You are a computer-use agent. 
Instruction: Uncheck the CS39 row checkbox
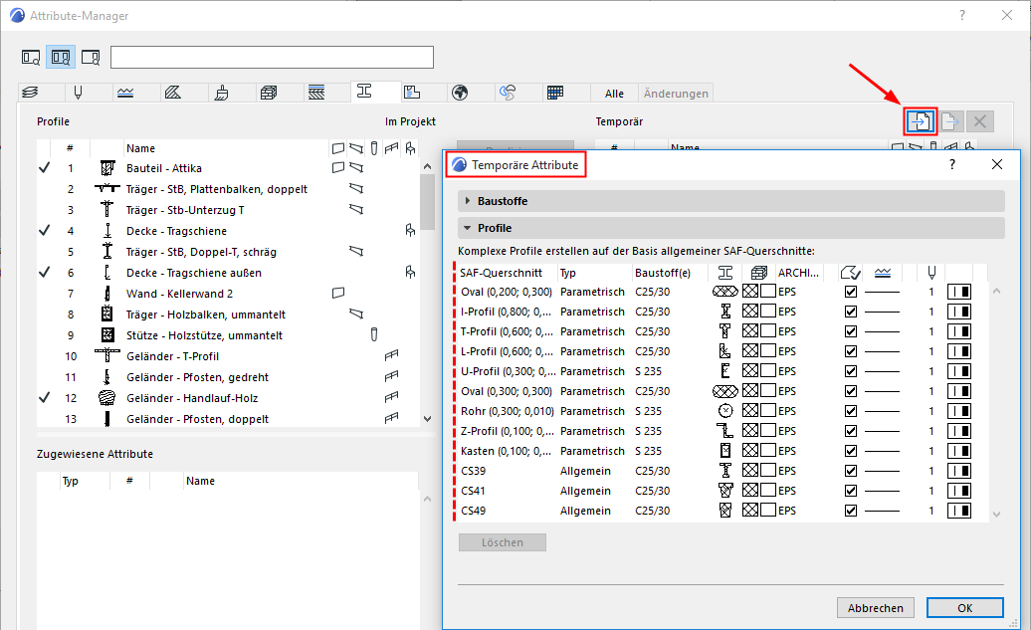[x=851, y=471]
